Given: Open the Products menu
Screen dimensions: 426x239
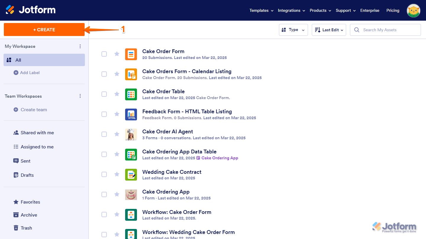Looking at the screenshot, I should click(320, 10).
